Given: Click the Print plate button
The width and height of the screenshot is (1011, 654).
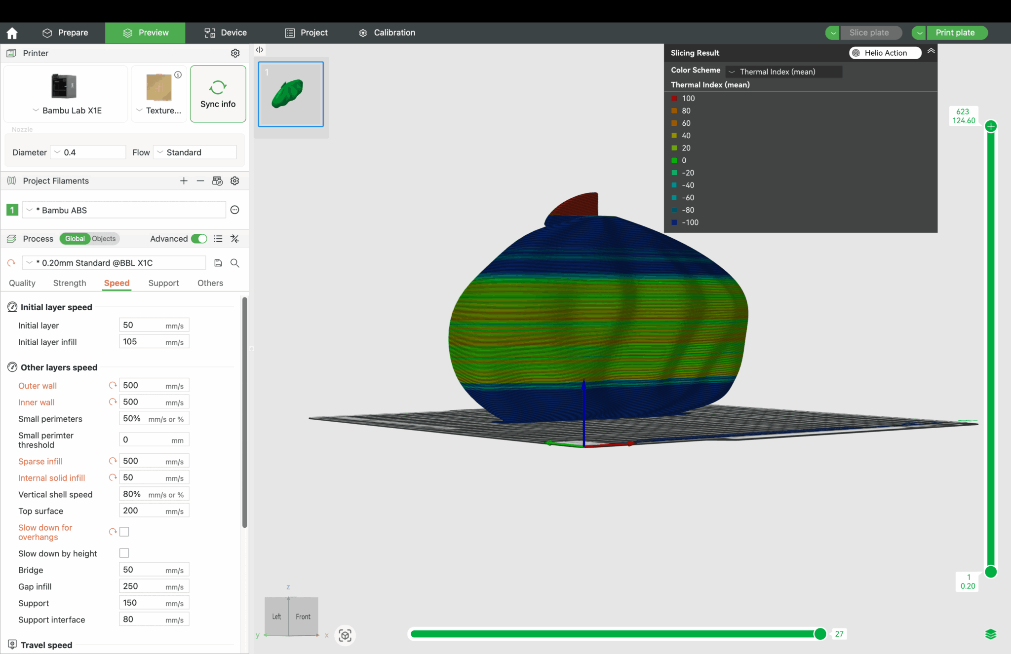Looking at the screenshot, I should click(x=956, y=33).
